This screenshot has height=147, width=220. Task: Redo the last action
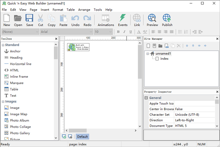[x=87, y=20]
